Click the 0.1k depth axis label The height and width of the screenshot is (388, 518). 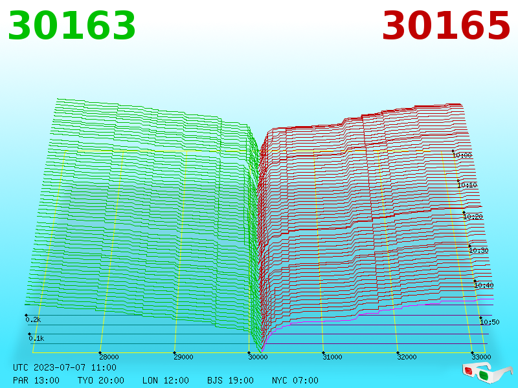click(36, 338)
